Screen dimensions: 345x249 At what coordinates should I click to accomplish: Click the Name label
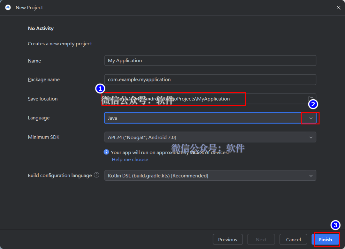(34, 61)
